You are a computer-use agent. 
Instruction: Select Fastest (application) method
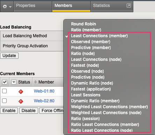point(91,89)
